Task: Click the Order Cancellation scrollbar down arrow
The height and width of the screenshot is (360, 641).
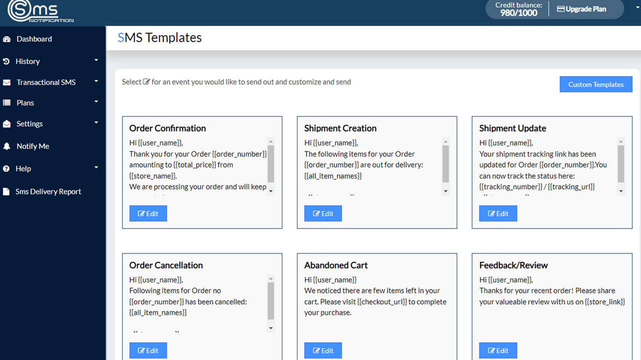Action: tap(271, 328)
